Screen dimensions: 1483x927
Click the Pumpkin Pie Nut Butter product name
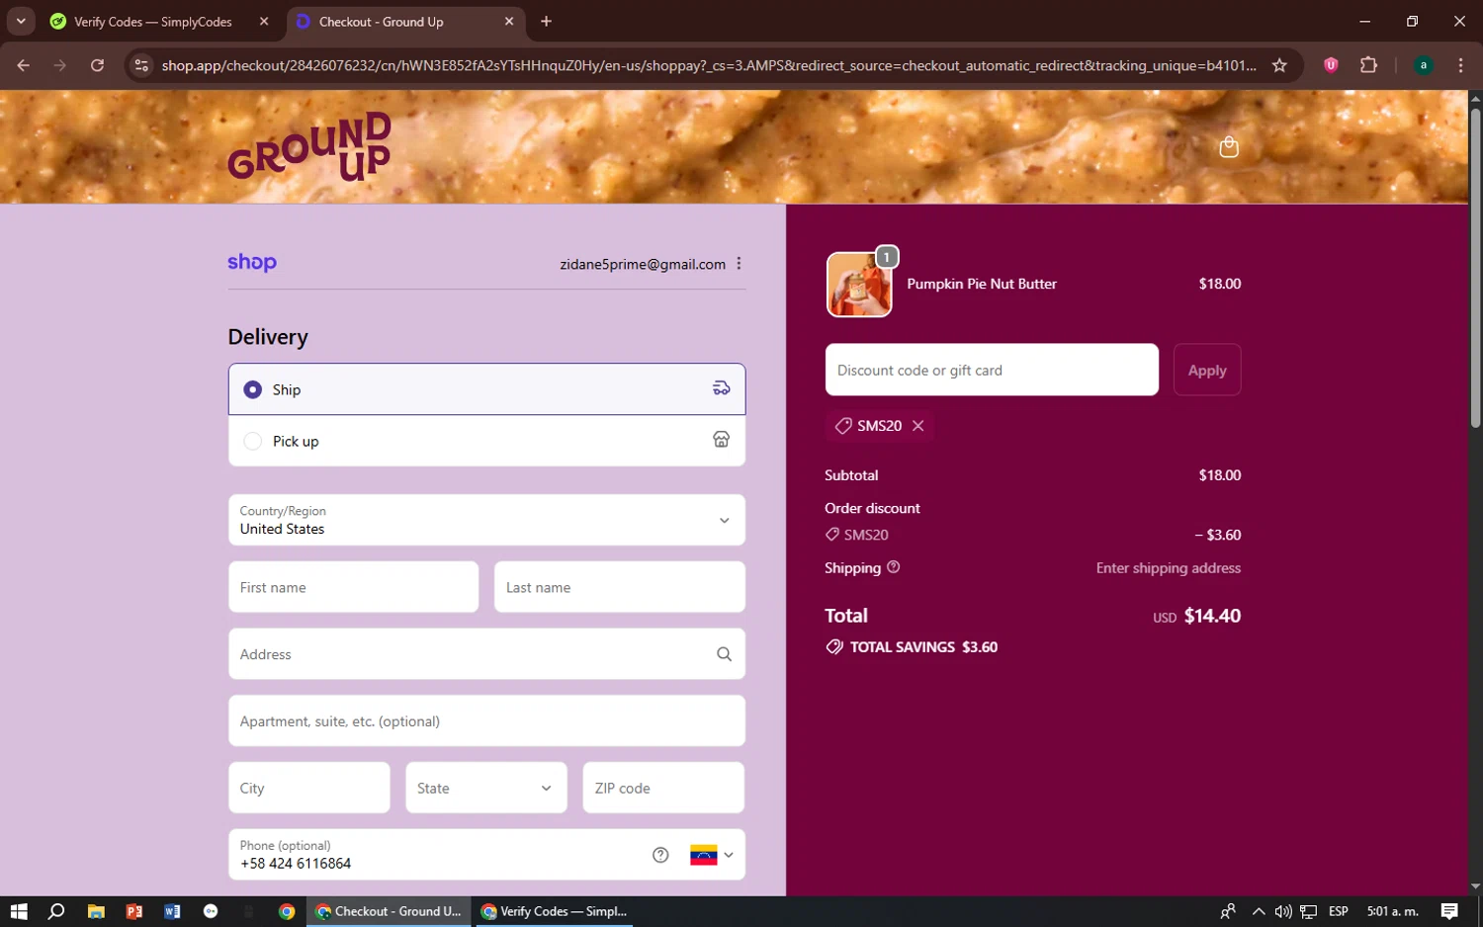(982, 284)
